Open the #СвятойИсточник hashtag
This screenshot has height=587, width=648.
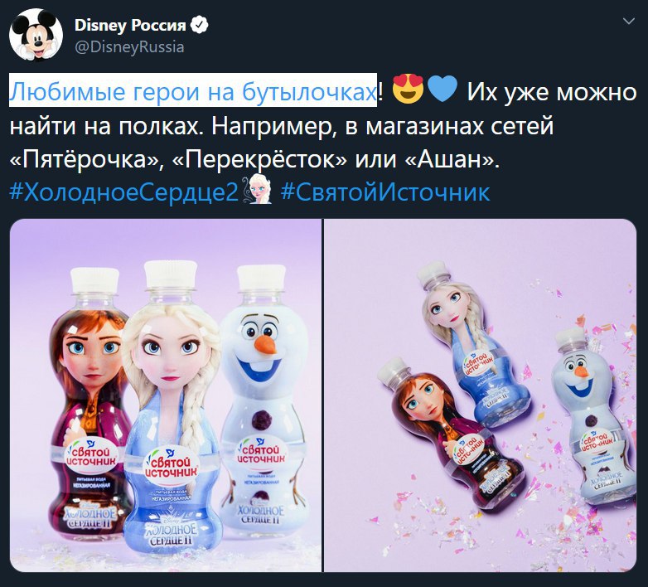(x=385, y=192)
